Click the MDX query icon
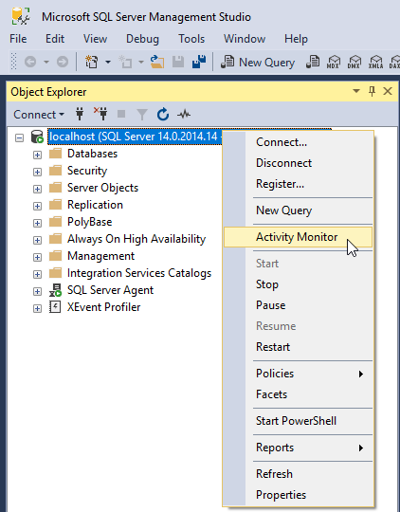The width and height of the screenshot is (400, 512). click(x=333, y=62)
